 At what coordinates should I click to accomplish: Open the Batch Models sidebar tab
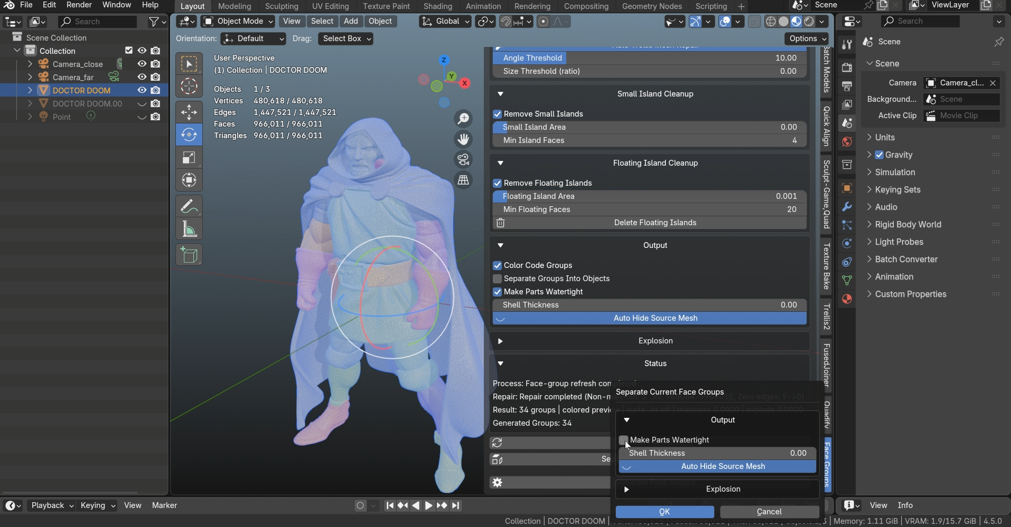[827, 70]
